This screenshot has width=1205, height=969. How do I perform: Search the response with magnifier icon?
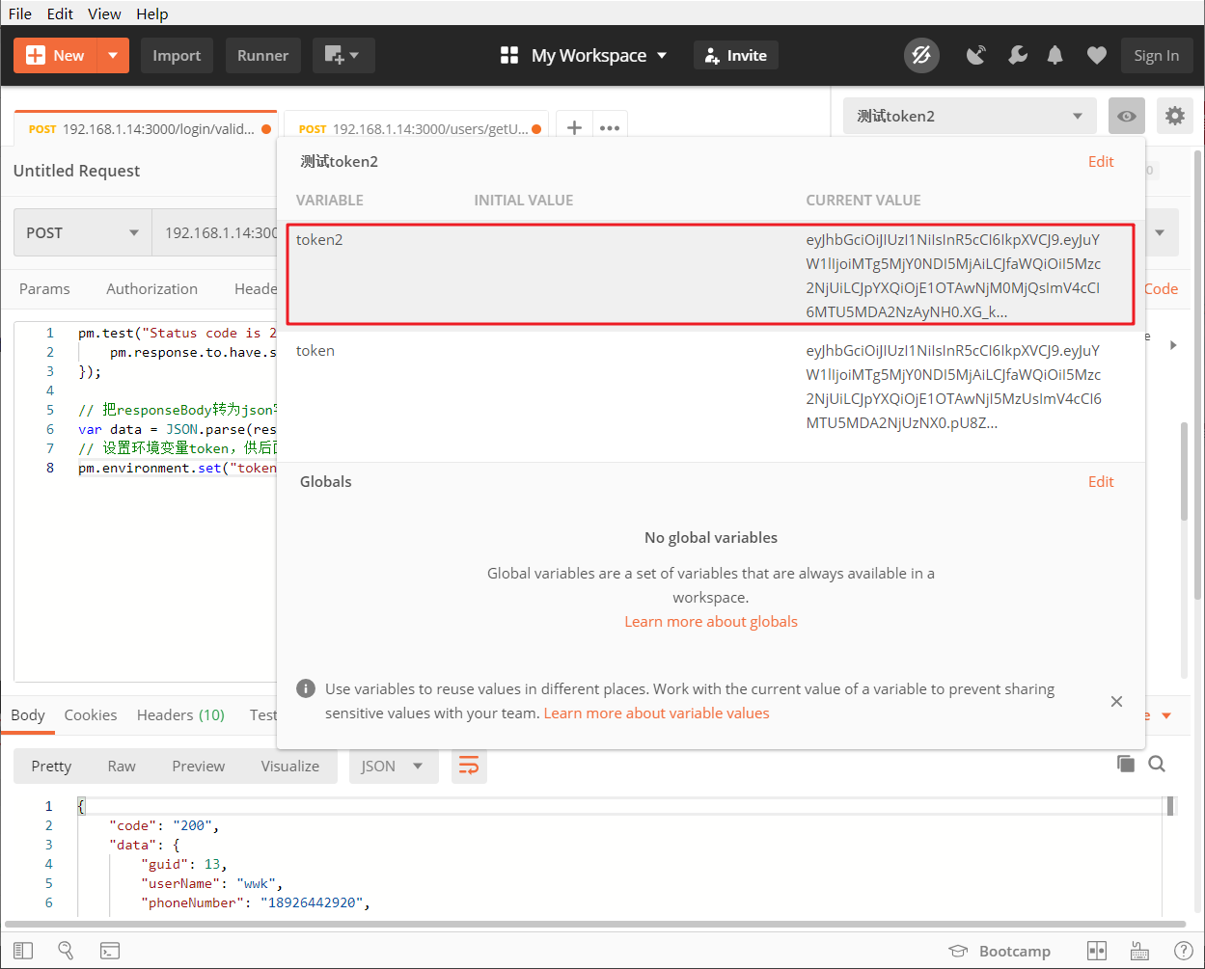[1157, 764]
